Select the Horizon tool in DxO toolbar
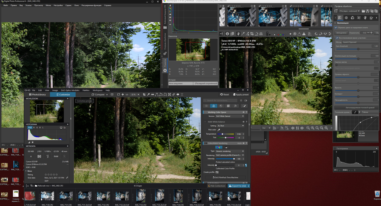 [153, 95]
